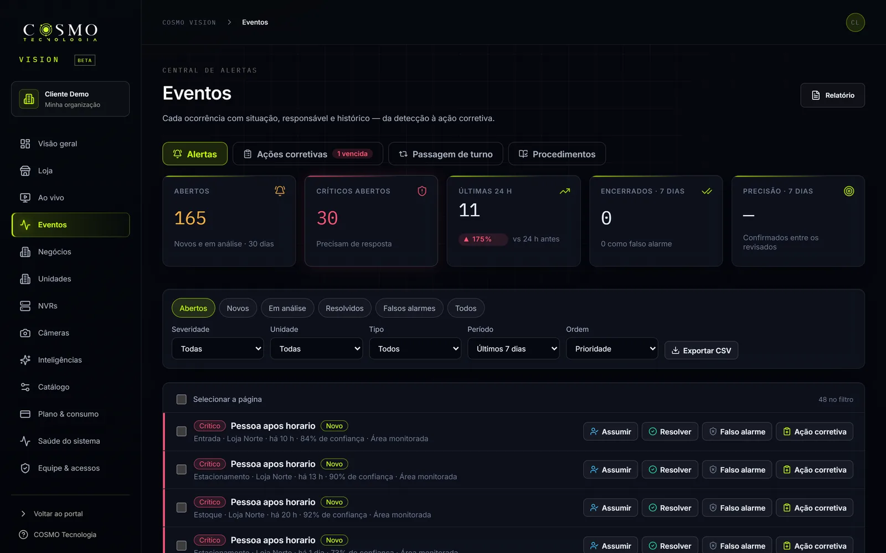Image resolution: width=886 pixels, height=553 pixels.
Task: Click the Relatório button
Action: tap(832, 95)
